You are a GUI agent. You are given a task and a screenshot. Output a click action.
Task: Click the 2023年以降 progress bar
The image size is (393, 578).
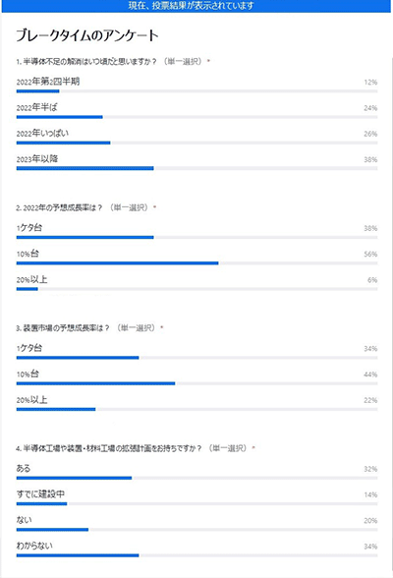tap(196, 168)
